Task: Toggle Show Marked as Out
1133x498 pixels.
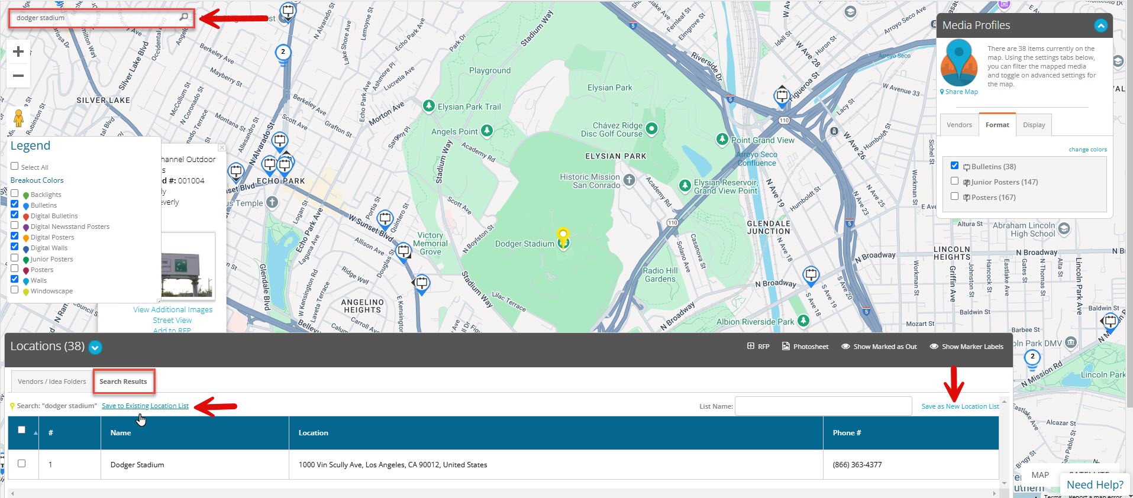Action: pos(879,347)
